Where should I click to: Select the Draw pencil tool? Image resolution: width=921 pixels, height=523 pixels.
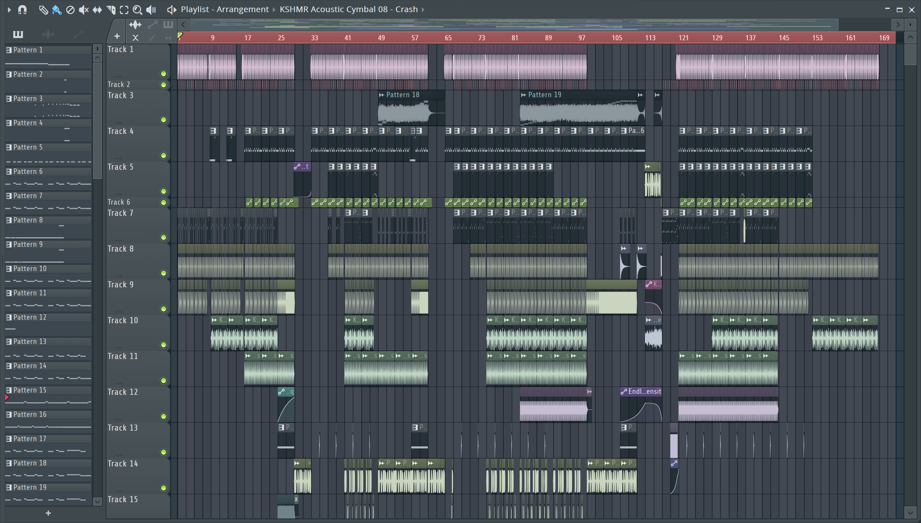pos(43,10)
